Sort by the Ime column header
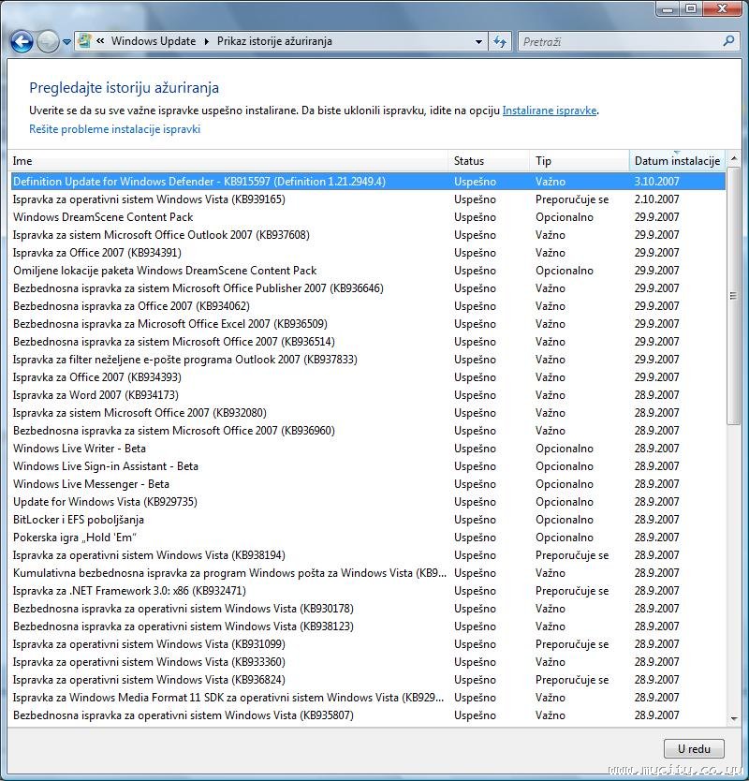 click(229, 161)
